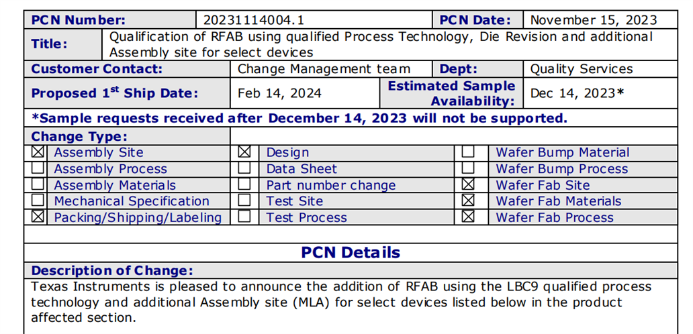
Task: Click the PCN date November 15, 2023
Action: (600, 20)
